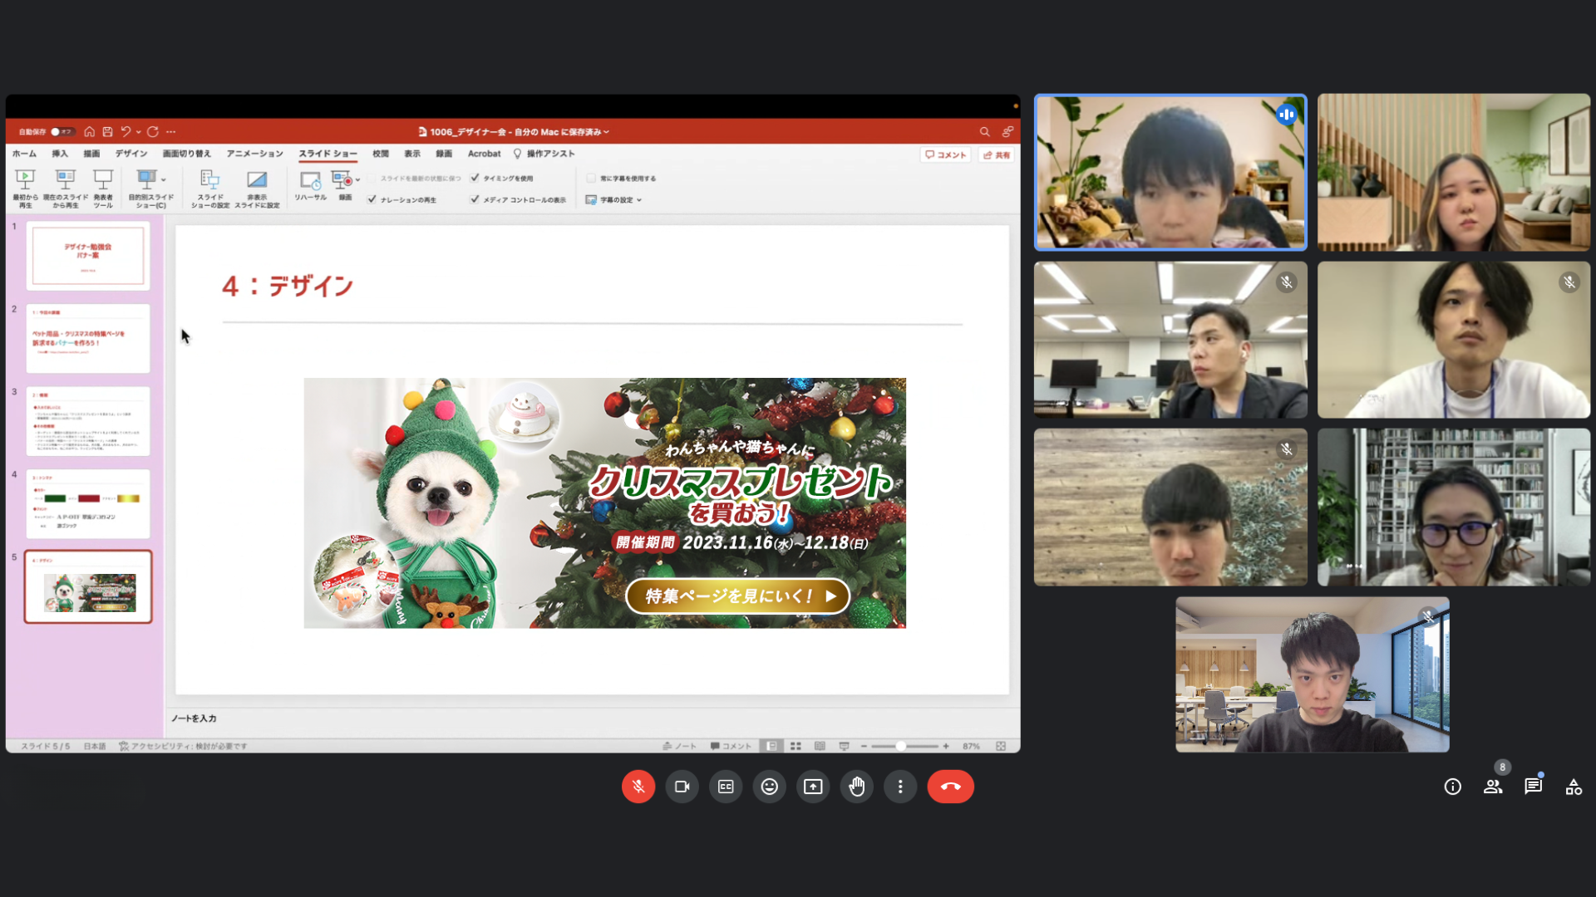Turn off the camera
The height and width of the screenshot is (897, 1596).
682,787
